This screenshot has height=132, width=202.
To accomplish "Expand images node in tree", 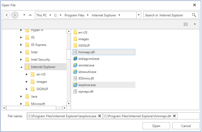I will 26,82.
